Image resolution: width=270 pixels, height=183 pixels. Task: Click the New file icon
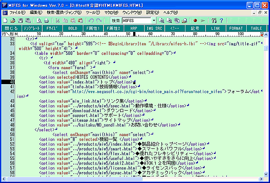[4, 21]
